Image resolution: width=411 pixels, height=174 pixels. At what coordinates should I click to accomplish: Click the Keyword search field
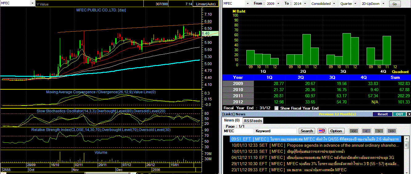(x=275, y=131)
